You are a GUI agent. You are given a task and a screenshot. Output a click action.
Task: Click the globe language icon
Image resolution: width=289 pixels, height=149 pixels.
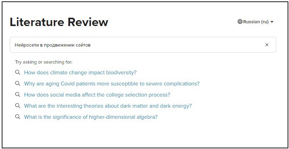(240, 22)
